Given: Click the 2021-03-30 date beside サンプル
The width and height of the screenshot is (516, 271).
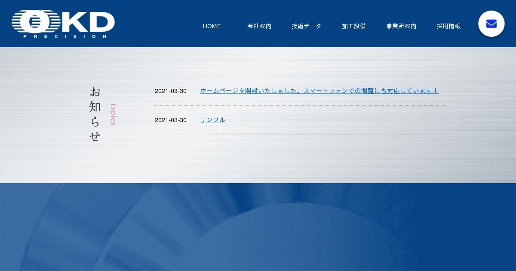Looking at the screenshot, I should pyautogui.click(x=171, y=120).
